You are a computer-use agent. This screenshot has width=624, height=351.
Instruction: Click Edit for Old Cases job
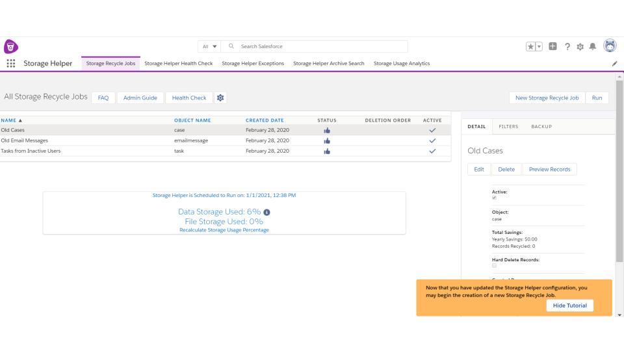tap(479, 169)
